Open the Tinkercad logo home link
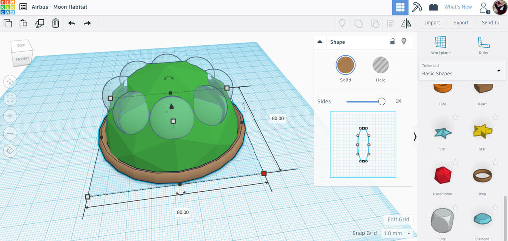 7,7
